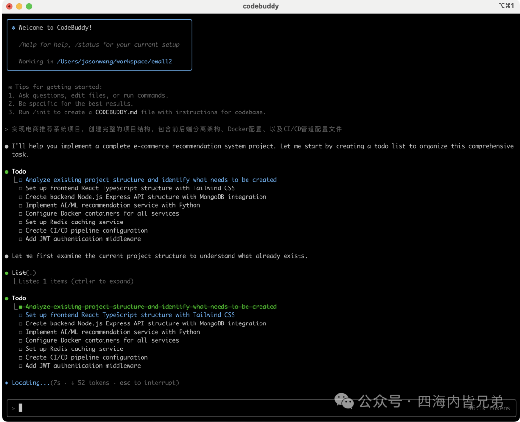Select tip "Be specific for the best results."
This screenshot has height=422, width=520.
pos(76,104)
